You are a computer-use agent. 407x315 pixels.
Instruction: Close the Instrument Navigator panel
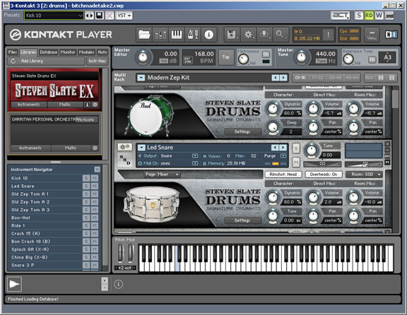tap(97, 170)
